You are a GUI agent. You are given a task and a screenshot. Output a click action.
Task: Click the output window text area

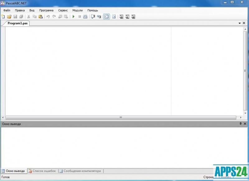(124, 147)
